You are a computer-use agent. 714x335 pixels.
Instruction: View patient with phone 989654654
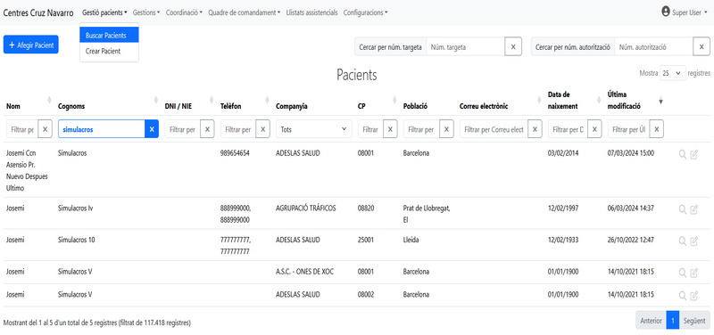click(x=682, y=154)
